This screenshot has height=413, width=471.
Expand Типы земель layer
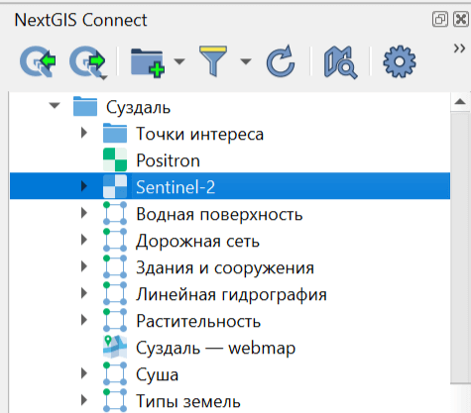[84, 400]
